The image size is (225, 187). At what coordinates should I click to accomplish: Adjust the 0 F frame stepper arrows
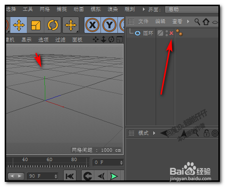121,163
